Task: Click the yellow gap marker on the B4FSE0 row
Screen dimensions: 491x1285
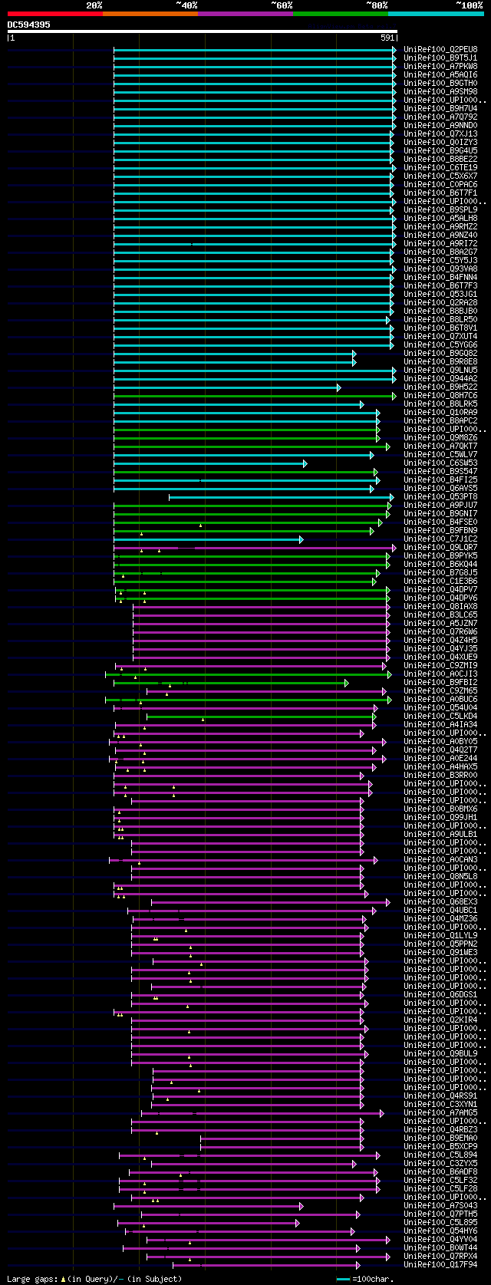Action: pos(201,526)
